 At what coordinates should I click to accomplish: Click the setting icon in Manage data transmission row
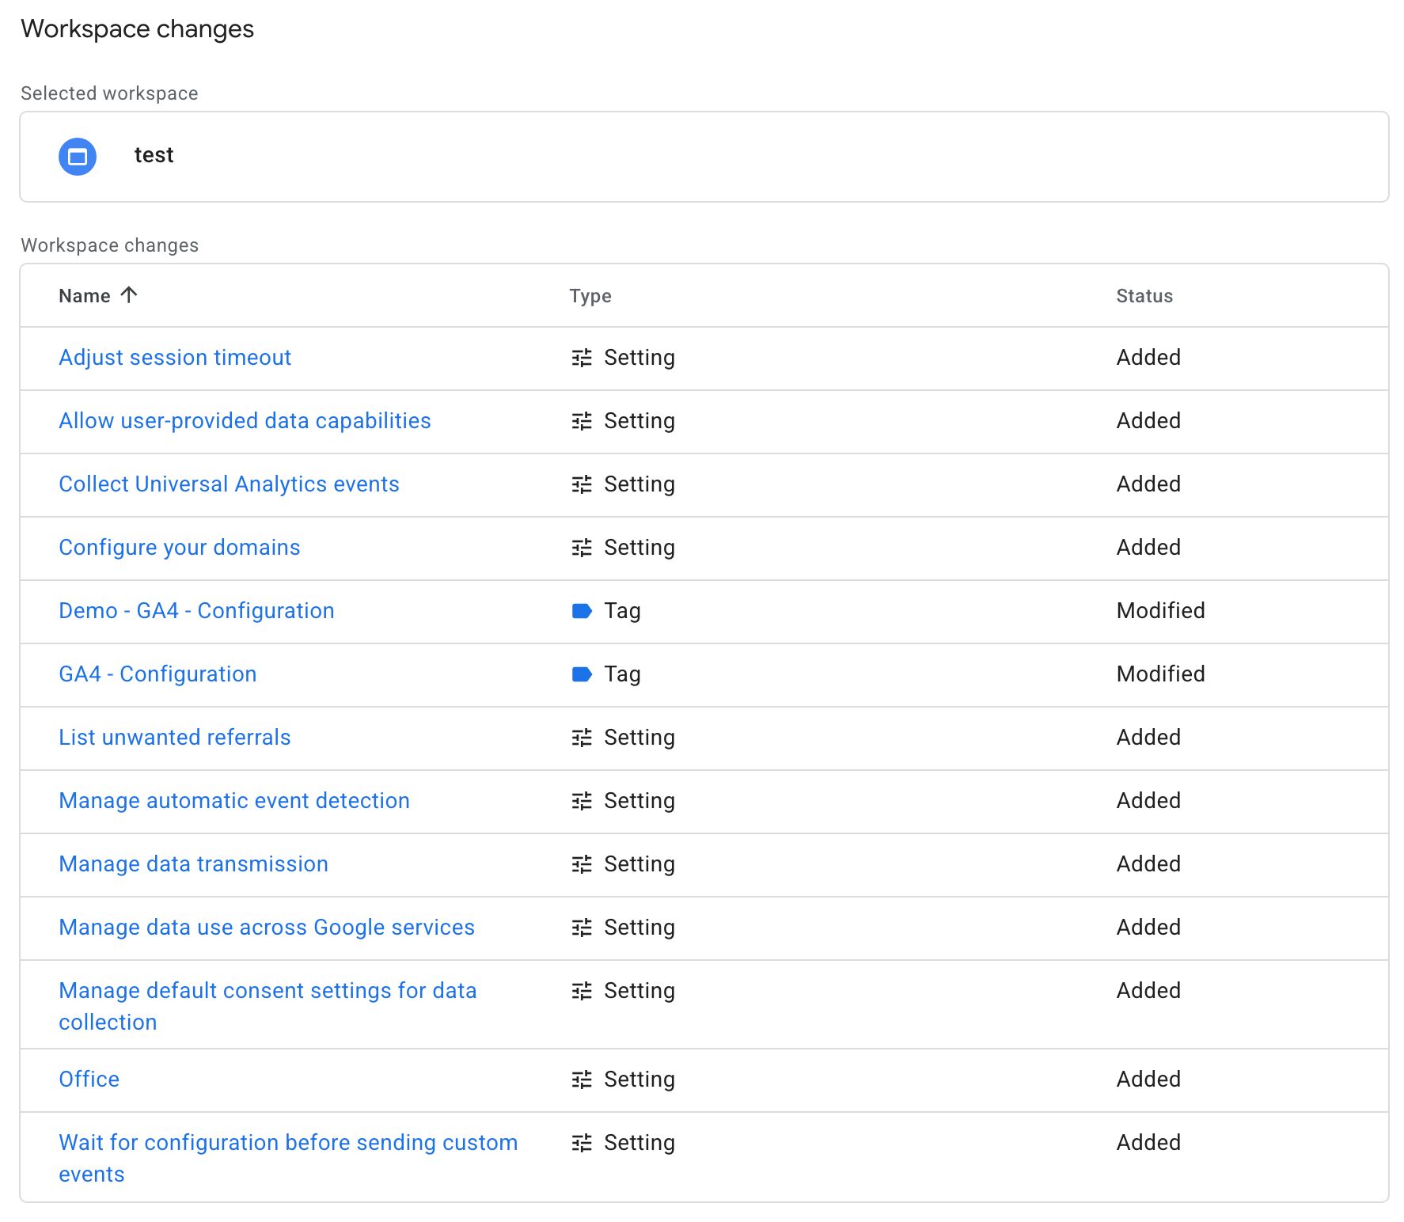click(x=582, y=864)
